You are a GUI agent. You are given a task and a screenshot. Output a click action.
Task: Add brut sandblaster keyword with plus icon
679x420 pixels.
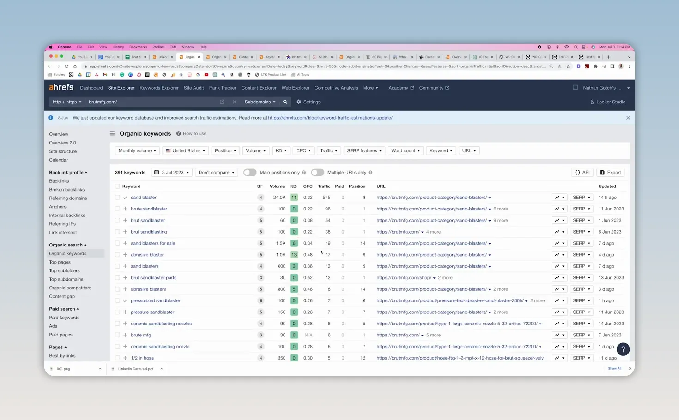tap(125, 221)
